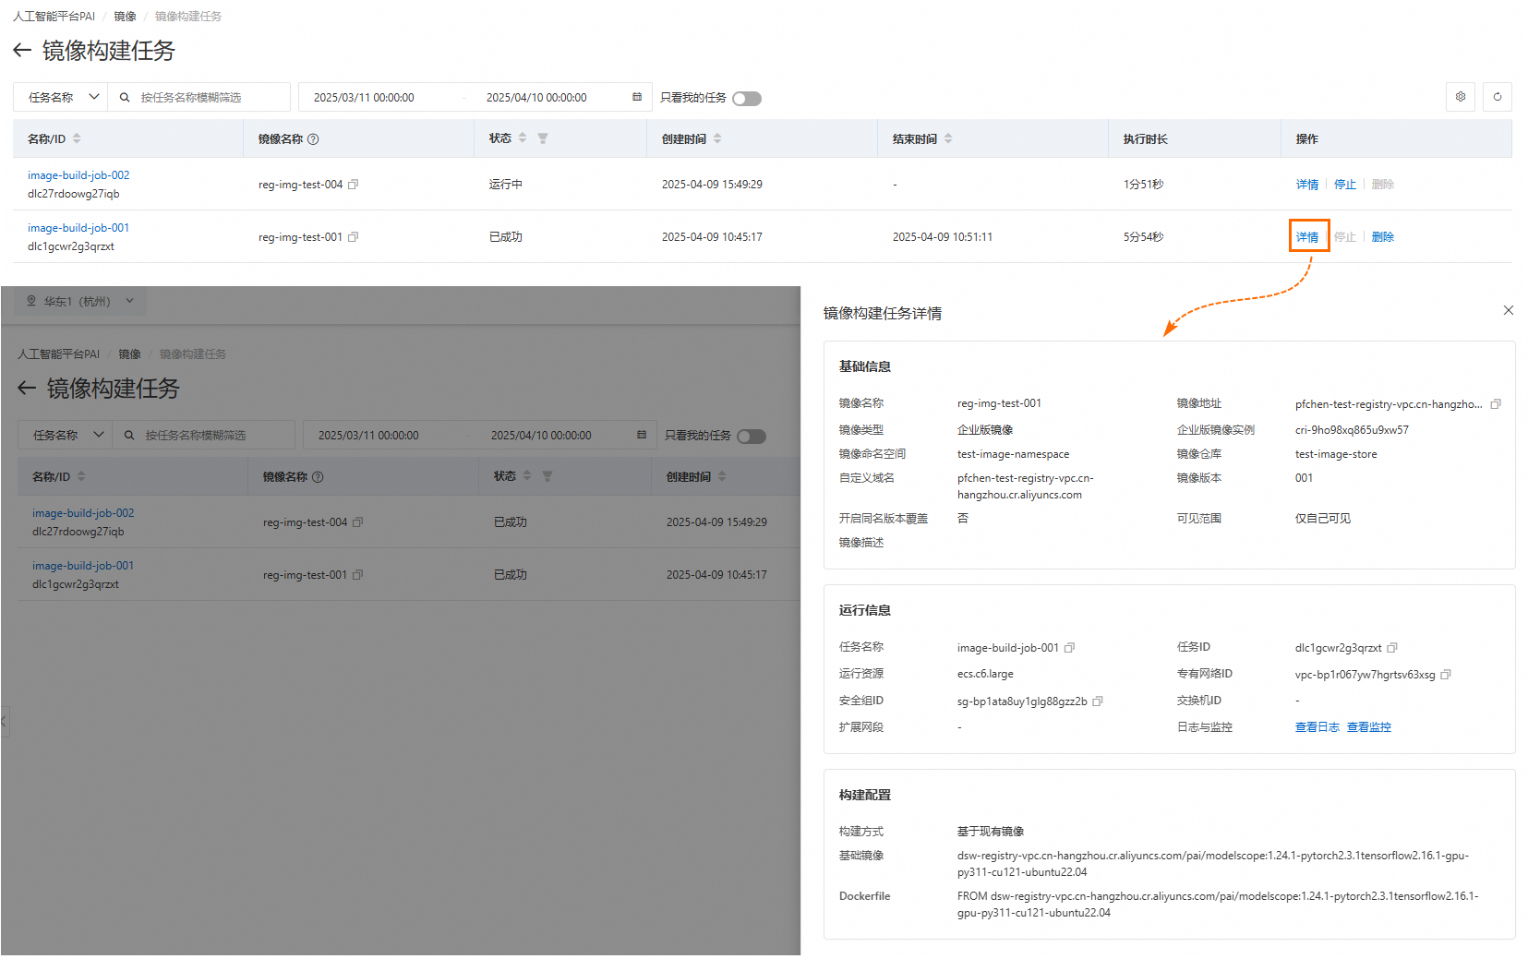Viewport: 1528px width, 959px height.
Task: Open the 任务名称 filter type dropdown
Action: coord(60,97)
